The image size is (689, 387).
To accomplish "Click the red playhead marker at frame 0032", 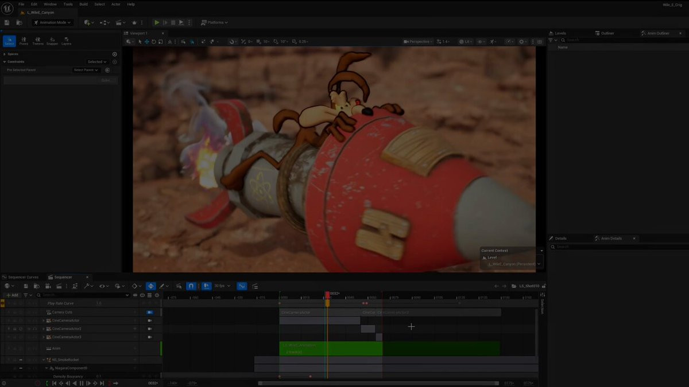I will point(327,295).
